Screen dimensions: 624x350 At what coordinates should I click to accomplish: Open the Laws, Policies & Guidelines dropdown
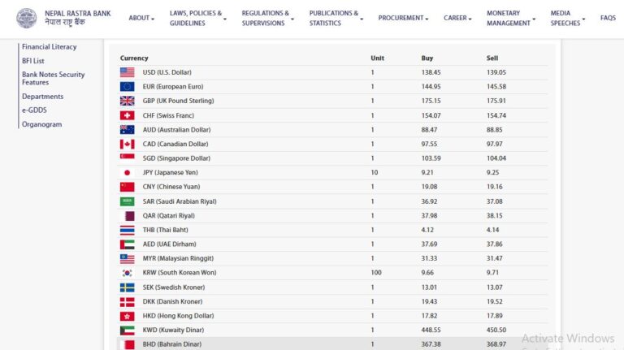tap(197, 18)
